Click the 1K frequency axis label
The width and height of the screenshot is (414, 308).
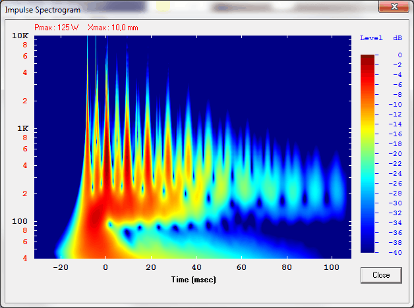[x=23, y=128]
